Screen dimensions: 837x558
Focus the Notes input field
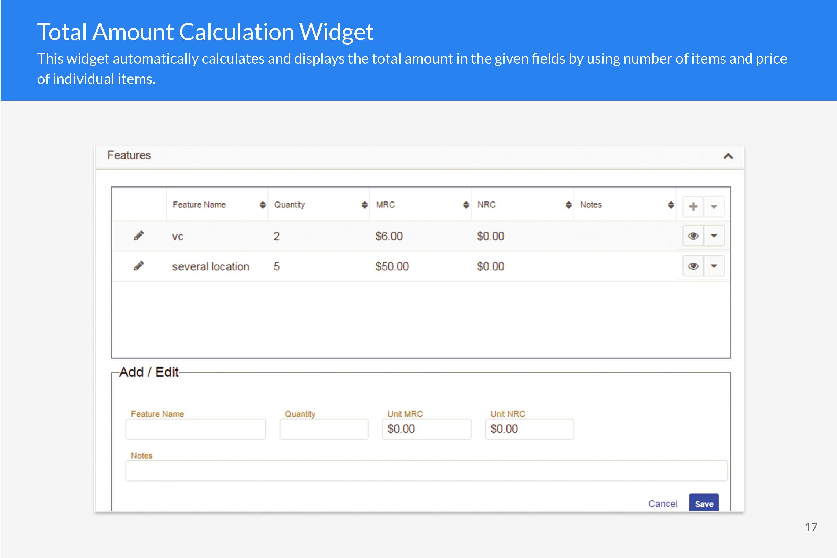click(x=426, y=471)
